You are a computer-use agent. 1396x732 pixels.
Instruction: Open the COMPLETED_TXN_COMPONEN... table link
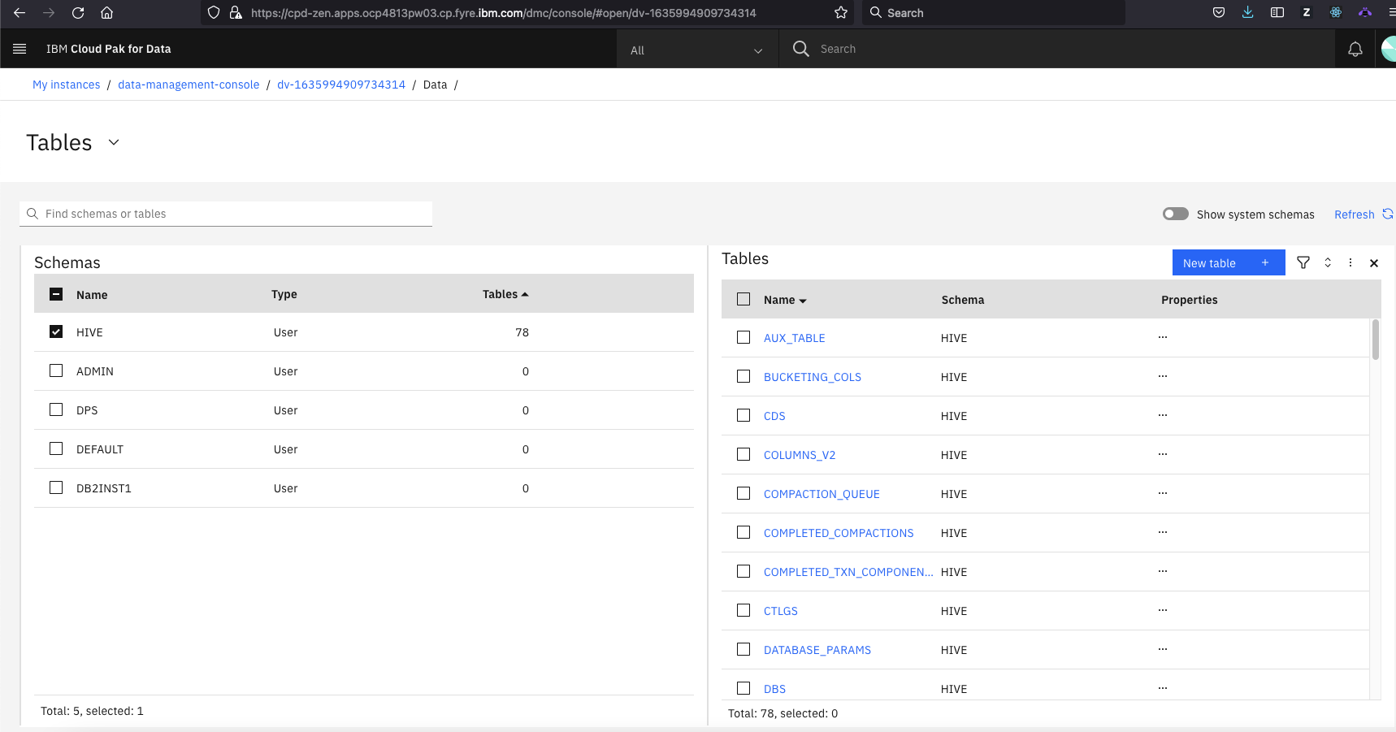[848, 572]
